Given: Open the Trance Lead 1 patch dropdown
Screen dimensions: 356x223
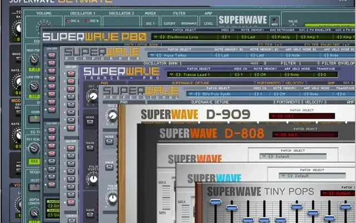Looking at the screenshot, I should click(191, 75).
